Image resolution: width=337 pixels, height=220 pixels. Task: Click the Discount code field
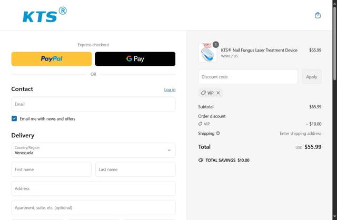[x=247, y=77]
